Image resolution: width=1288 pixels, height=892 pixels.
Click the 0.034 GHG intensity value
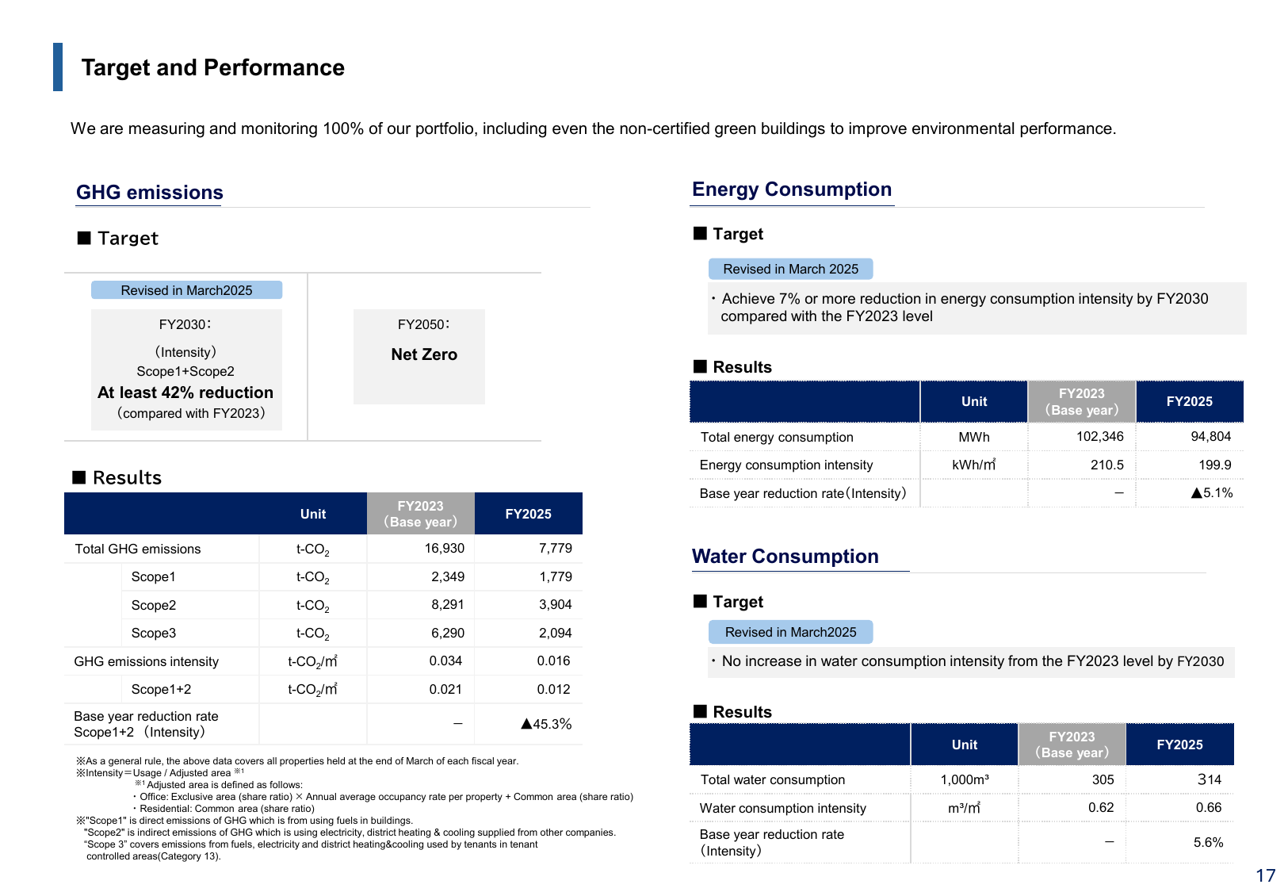tap(445, 661)
